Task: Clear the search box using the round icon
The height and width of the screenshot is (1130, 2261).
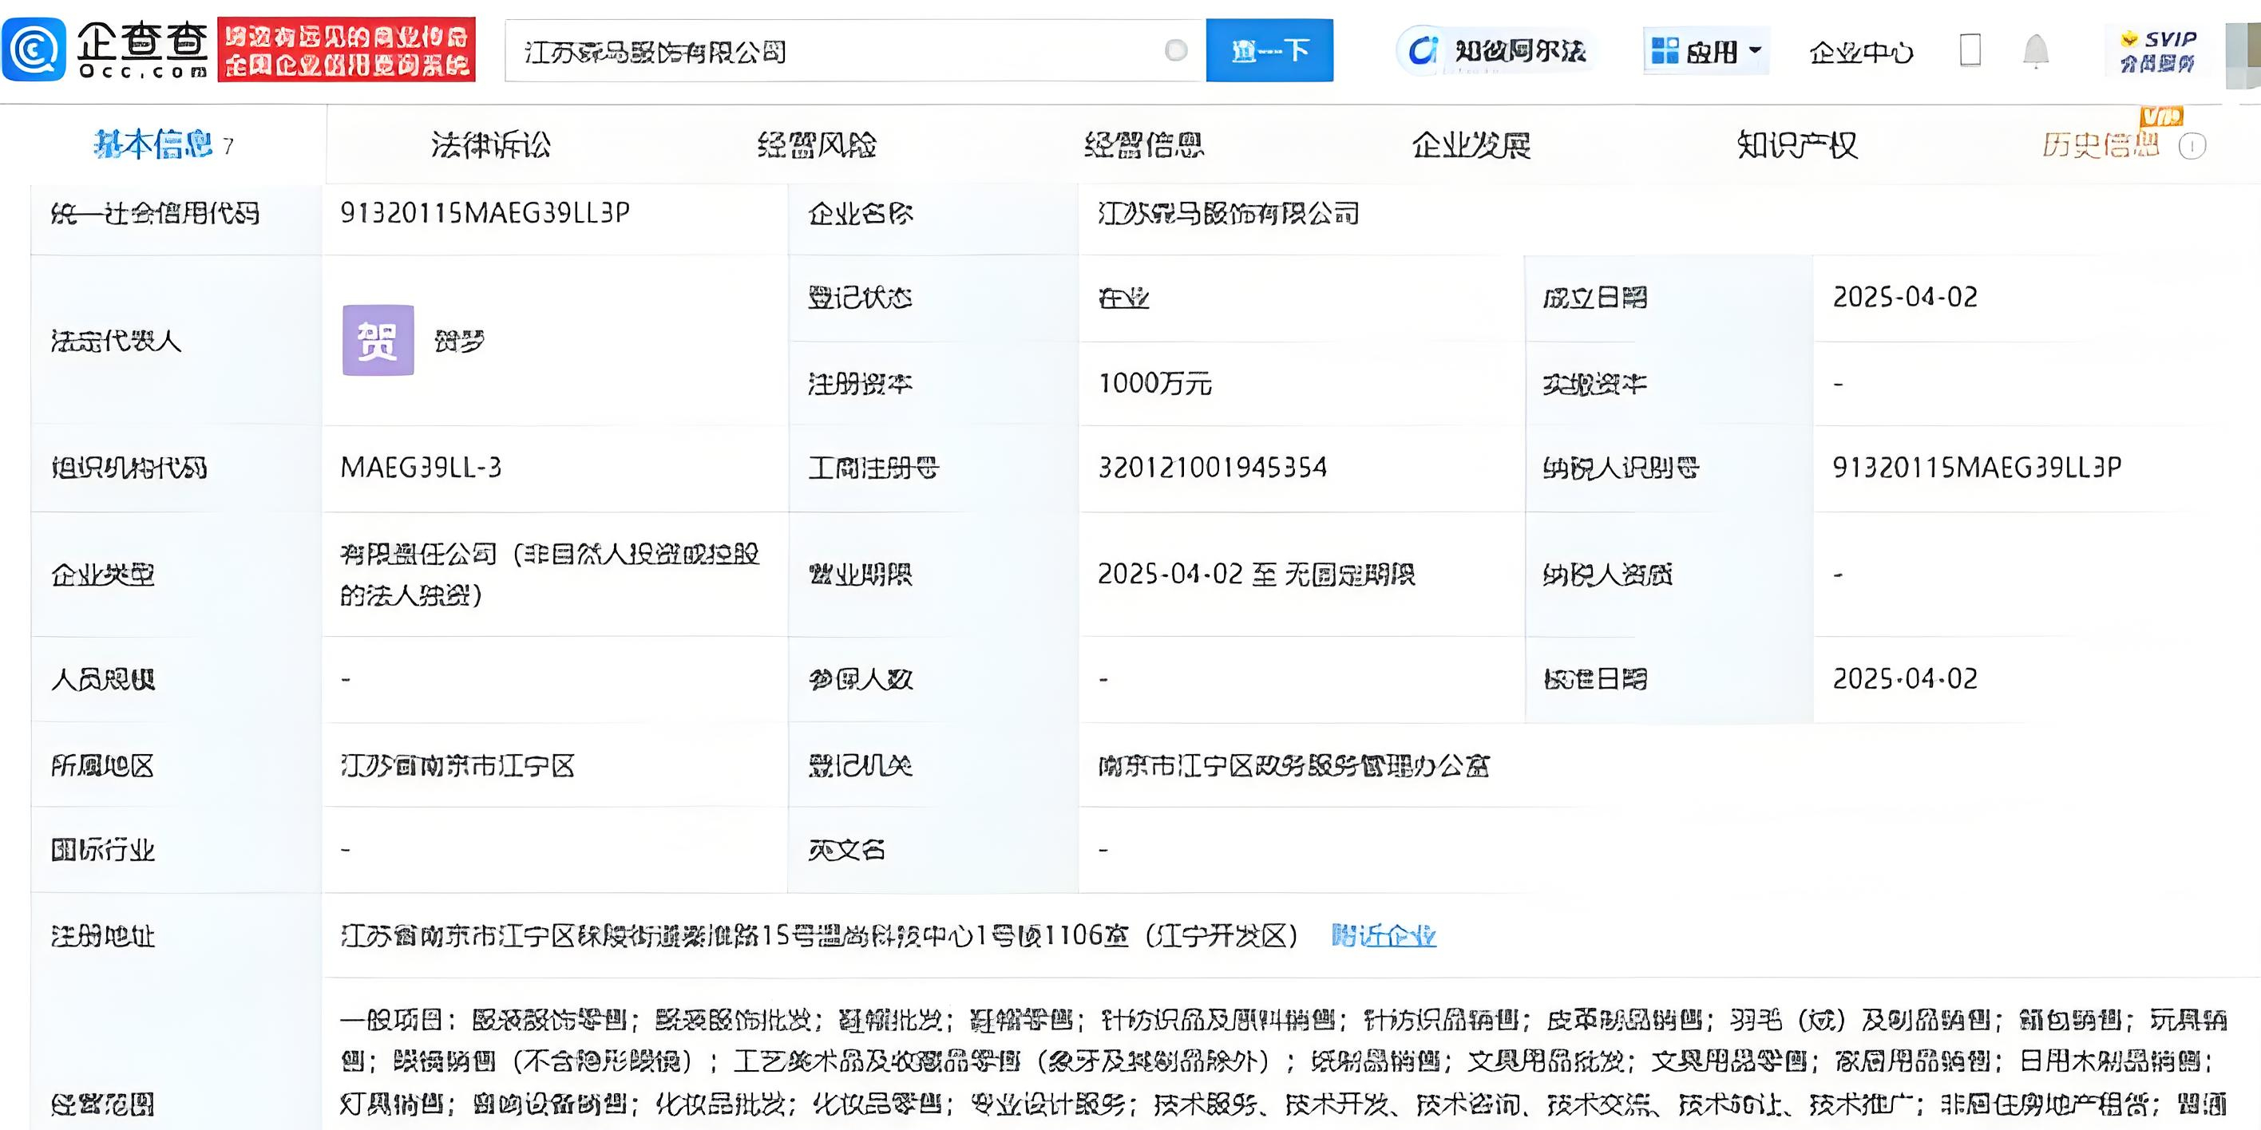Action: (x=1175, y=51)
